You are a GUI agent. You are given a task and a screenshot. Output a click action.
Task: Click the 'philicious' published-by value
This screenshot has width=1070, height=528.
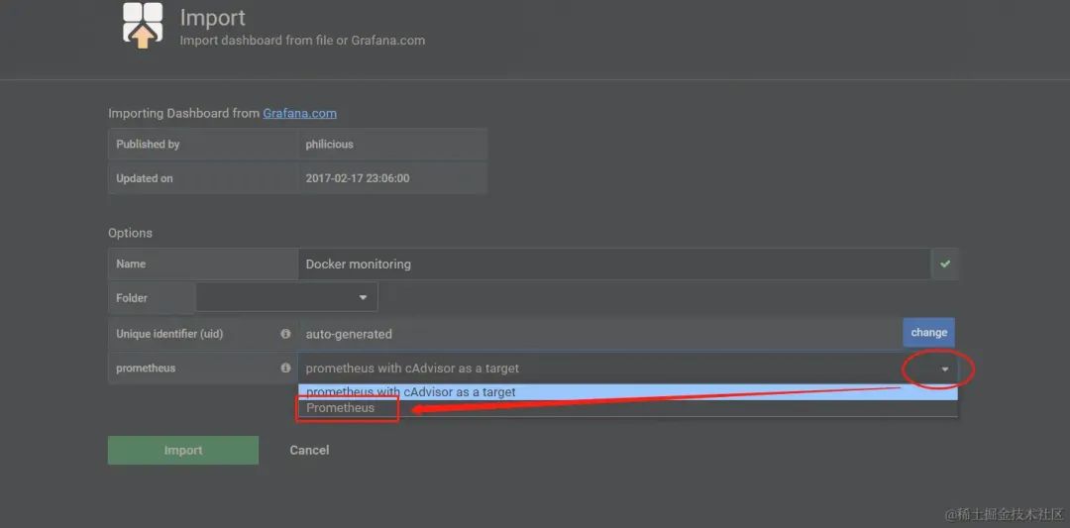330,145
